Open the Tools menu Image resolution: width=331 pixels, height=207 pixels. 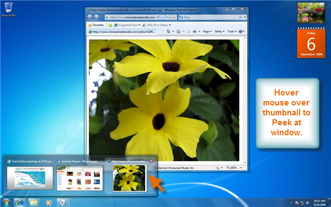232,31
